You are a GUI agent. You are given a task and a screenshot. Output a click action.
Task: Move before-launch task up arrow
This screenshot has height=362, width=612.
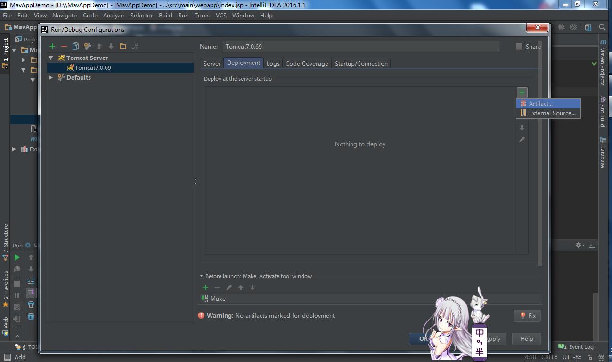pos(241,288)
